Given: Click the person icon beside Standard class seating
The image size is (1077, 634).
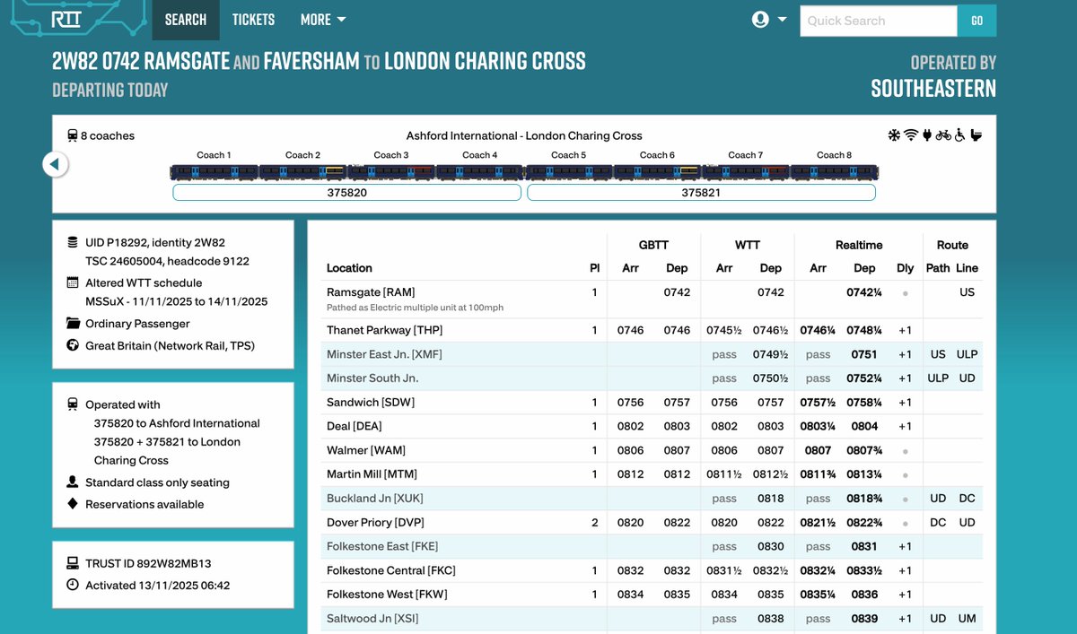Looking at the screenshot, I should coord(73,482).
